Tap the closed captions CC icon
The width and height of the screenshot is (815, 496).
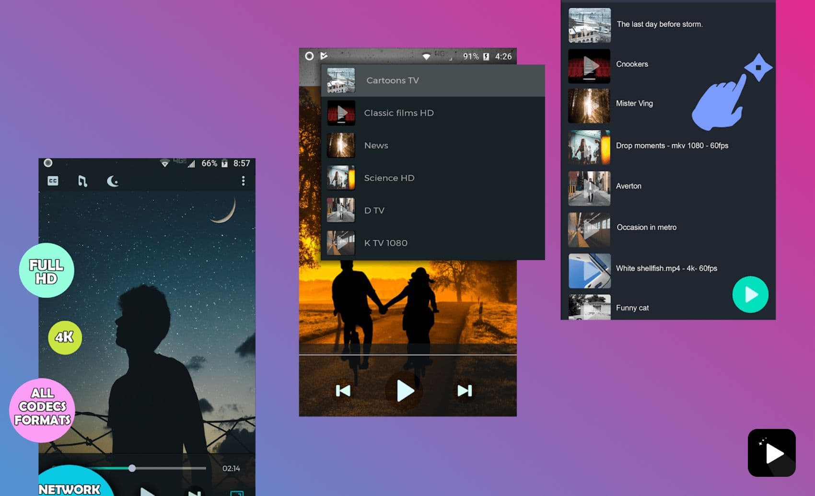(53, 181)
